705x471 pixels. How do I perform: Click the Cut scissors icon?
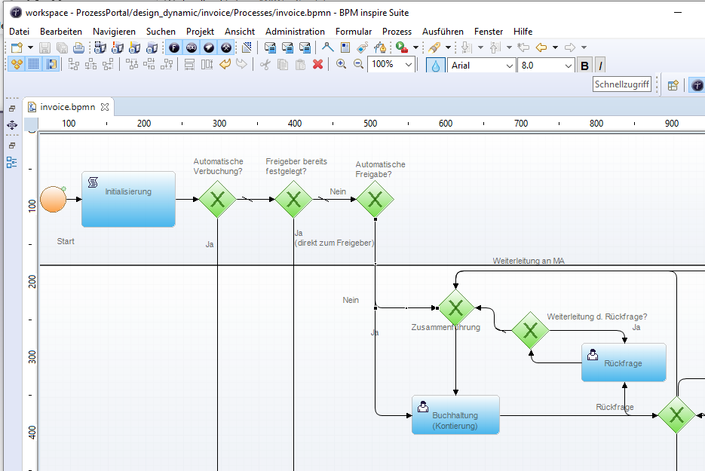tap(265, 64)
